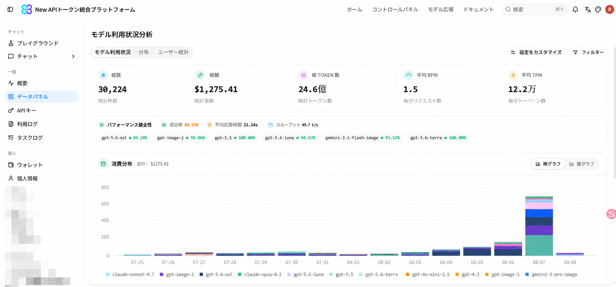Open 利用ログ sidebar link
This screenshot has width=616, height=287.
(42, 124)
